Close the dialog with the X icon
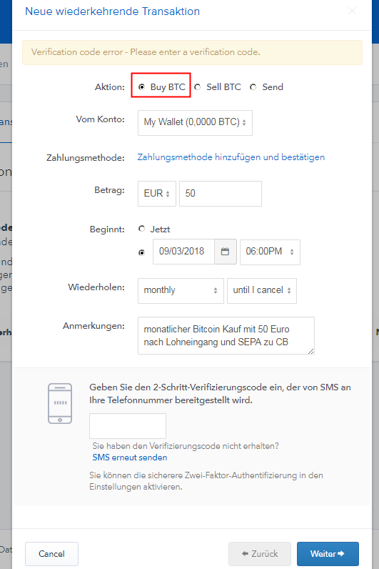 pos(352,11)
